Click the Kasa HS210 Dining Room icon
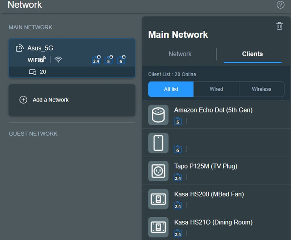Viewport: 291px width, 240px height. coord(158,227)
